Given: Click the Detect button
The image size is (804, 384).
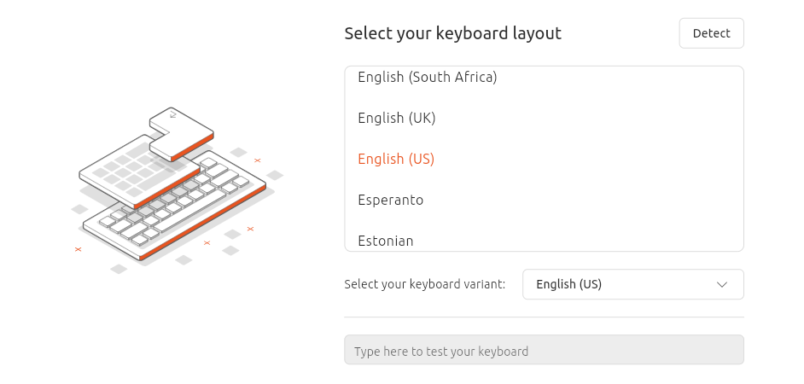Looking at the screenshot, I should click(711, 33).
